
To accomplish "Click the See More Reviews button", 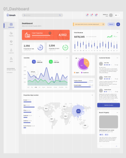I will click(108, 105).
